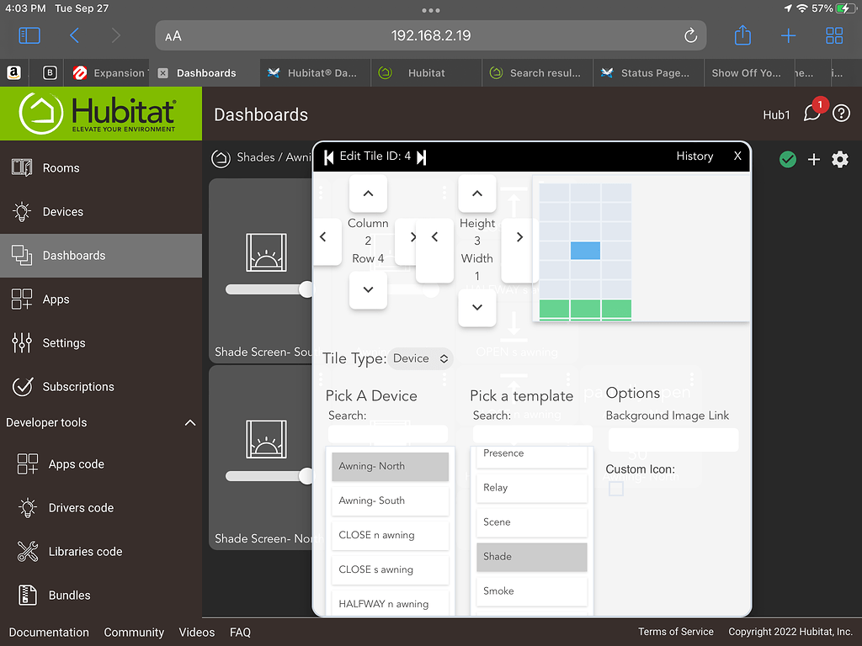Click the green checkmark save icon
Viewport: 862px width, 646px height.
tap(787, 159)
